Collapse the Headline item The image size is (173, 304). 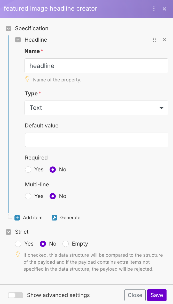tap(18, 40)
